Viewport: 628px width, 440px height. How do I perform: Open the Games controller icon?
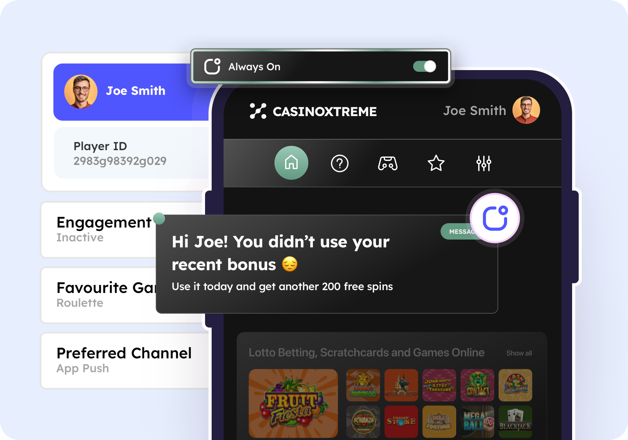pos(388,163)
